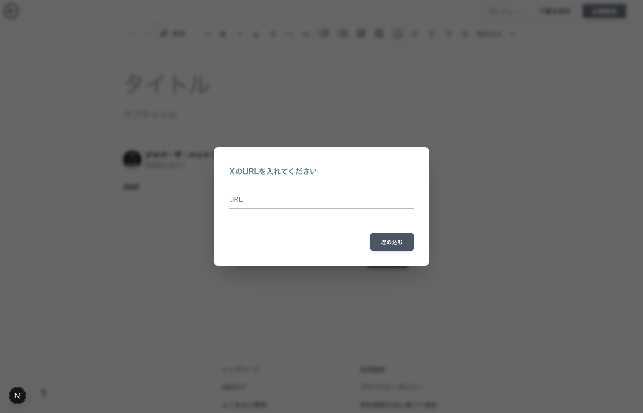This screenshot has width=643, height=413.
Task: Click the タイトル heading field
Action: [166, 84]
